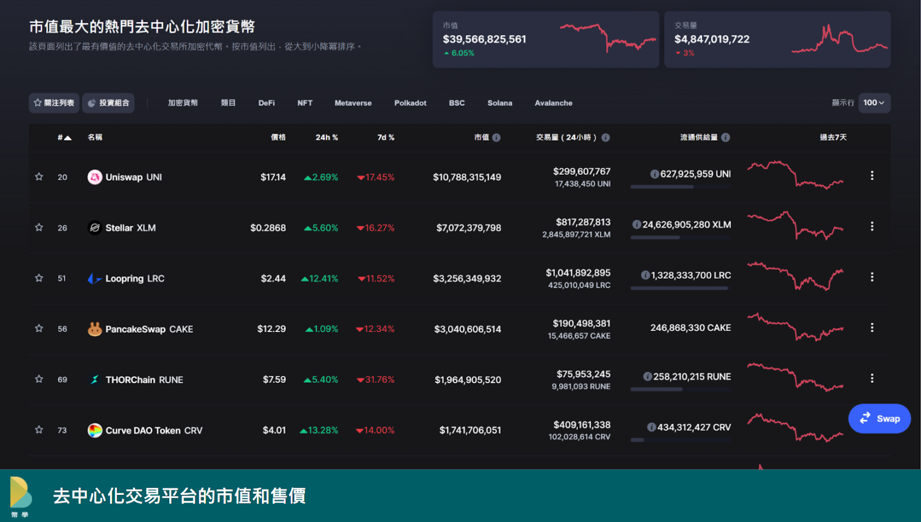The width and height of the screenshot is (921, 522).
Task: Show info icon beside XLM circulating supply
Action: (637, 224)
